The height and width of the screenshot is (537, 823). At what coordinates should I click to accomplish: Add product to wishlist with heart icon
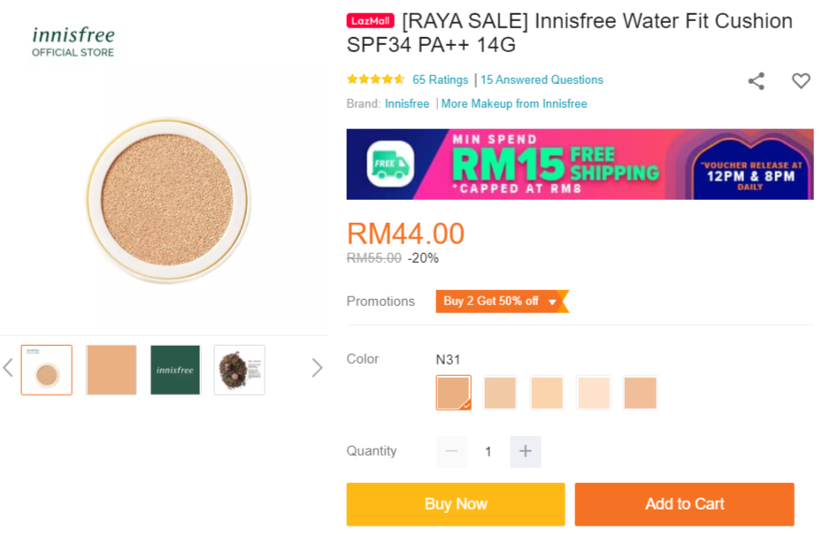click(801, 81)
